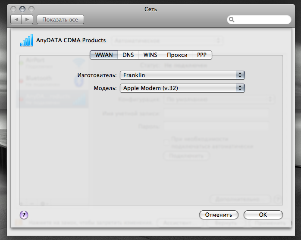Viewport: 301px width, 240px height.
Task: Select the WWAN tab
Action: pos(103,55)
